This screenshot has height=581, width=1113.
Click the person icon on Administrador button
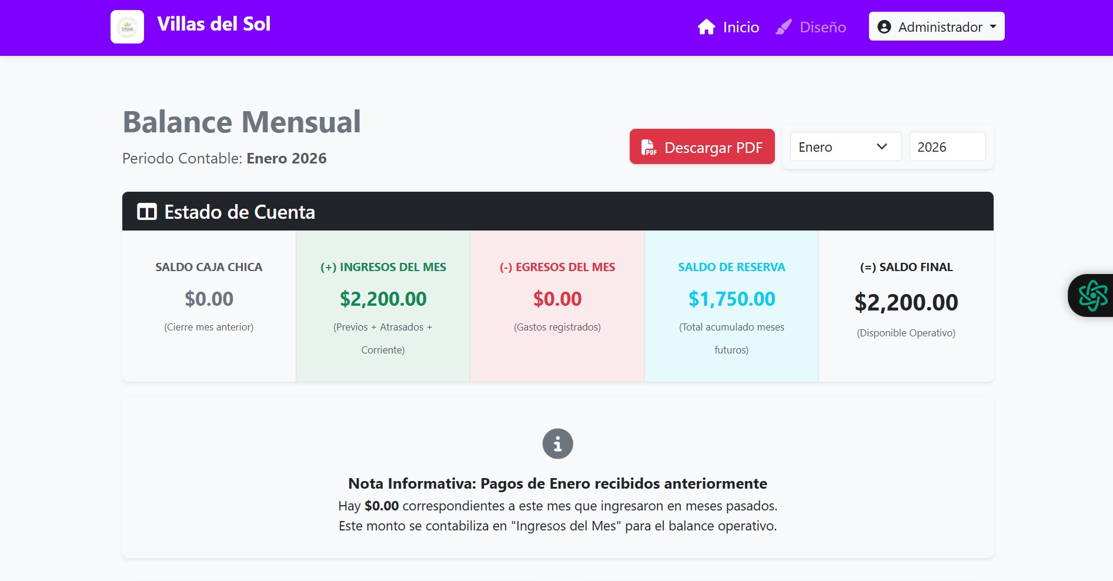tap(884, 26)
